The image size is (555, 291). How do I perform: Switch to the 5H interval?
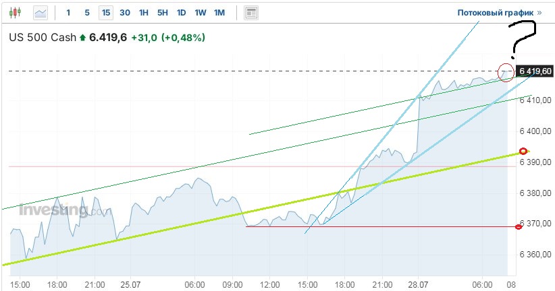coord(163,12)
